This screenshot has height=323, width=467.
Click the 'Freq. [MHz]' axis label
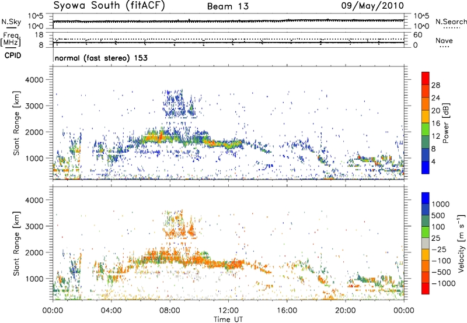coord(11,39)
